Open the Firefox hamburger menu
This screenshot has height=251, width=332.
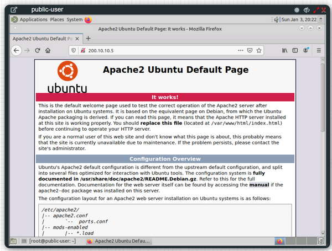(319, 50)
